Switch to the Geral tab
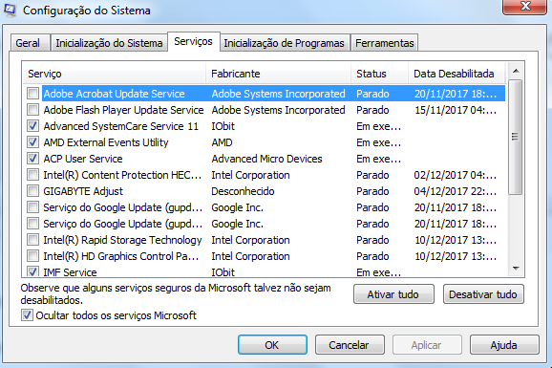Screen dimensions: 552x368 click(x=30, y=43)
